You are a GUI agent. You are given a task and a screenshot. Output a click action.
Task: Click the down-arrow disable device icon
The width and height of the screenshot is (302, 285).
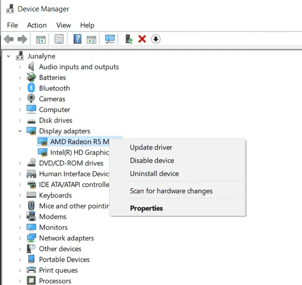coord(156,39)
